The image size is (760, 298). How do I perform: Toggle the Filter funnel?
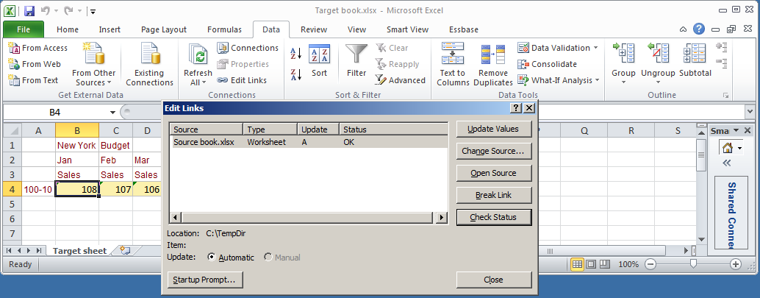[x=356, y=60]
